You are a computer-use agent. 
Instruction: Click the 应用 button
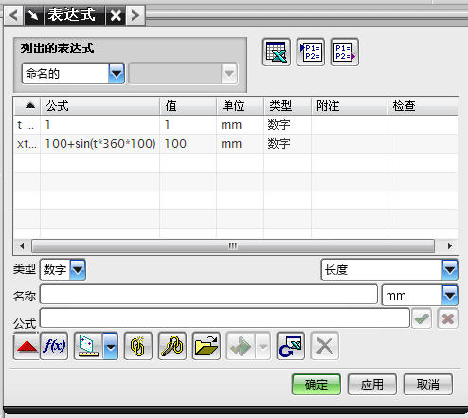372,385
